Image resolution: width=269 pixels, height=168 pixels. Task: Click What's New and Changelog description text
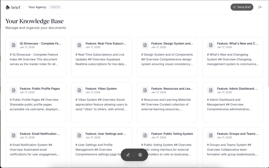pyautogui.click(x=233, y=59)
